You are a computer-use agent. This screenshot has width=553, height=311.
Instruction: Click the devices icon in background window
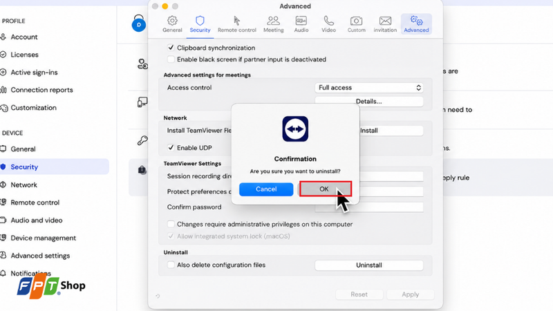(142, 102)
